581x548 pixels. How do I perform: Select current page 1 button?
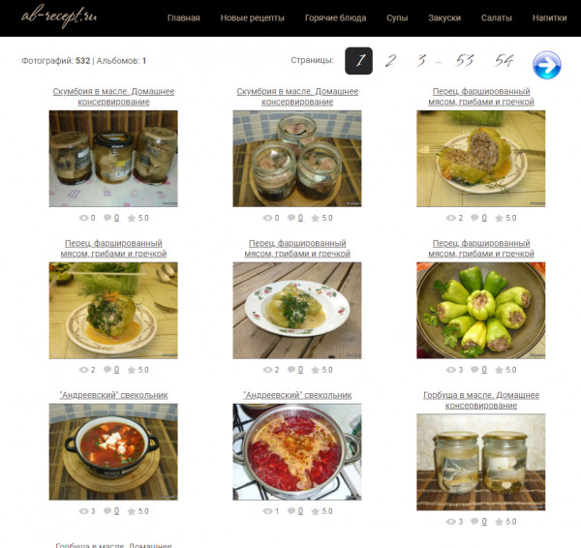click(358, 61)
